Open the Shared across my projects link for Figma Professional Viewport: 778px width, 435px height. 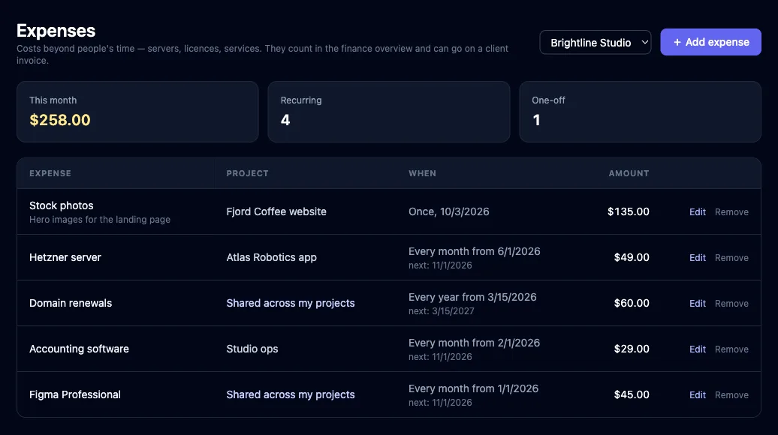(291, 394)
